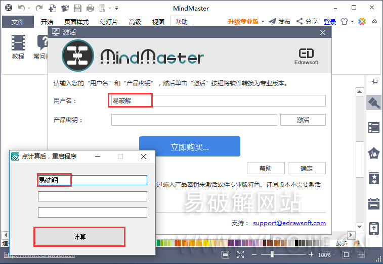Click the fit-to-page icon in status bar
The height and width of the screenshot is (264, 383).
click(226, 255)
